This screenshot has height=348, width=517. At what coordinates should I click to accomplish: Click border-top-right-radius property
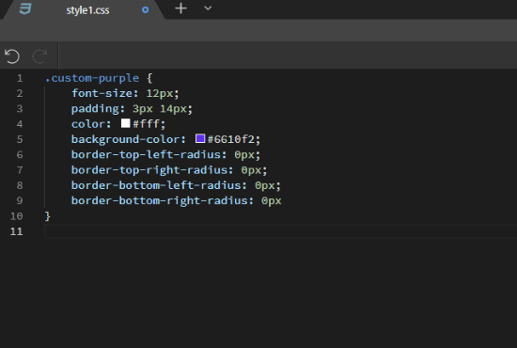[x=149, y=170]
